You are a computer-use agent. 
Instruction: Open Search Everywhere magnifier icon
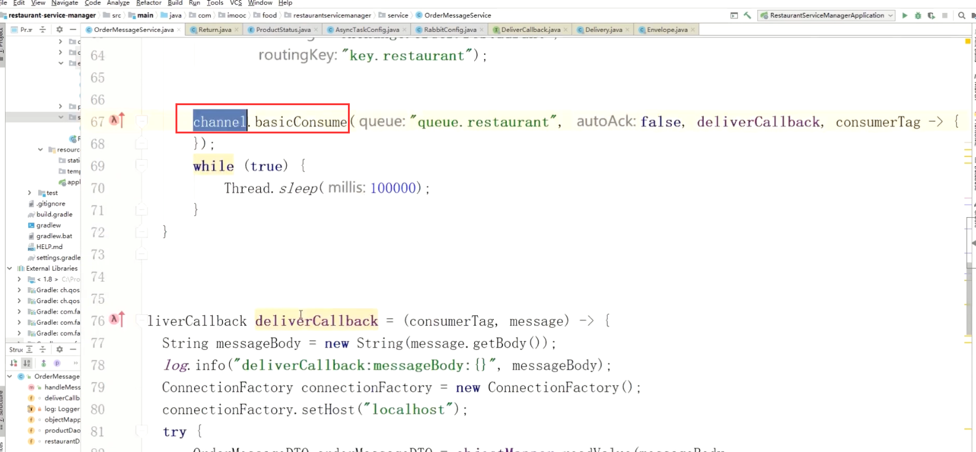[962, 15]
